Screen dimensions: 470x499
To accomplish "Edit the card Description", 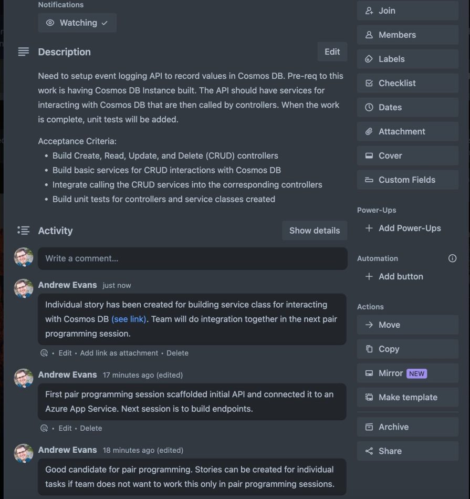I will pyautogui.click(x=332, y=52).
